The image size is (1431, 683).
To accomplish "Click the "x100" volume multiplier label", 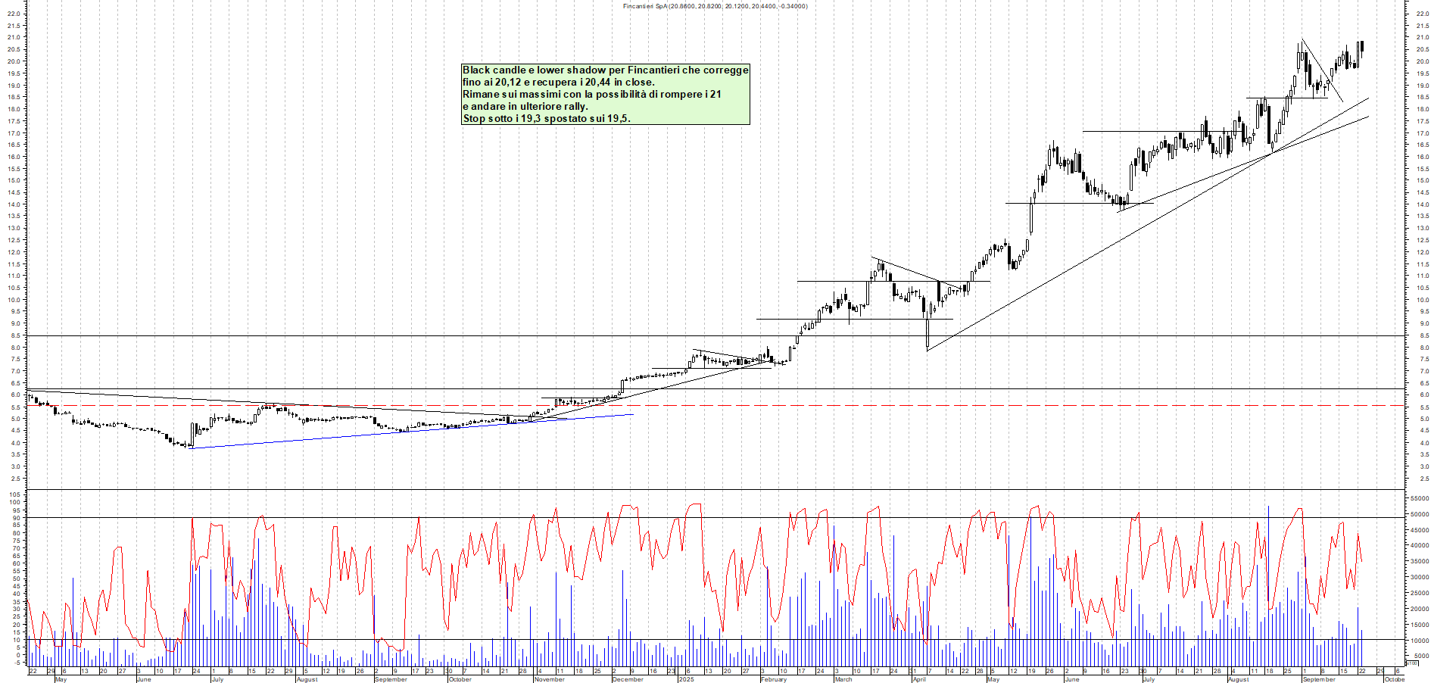I will (x=1412, y=663).
